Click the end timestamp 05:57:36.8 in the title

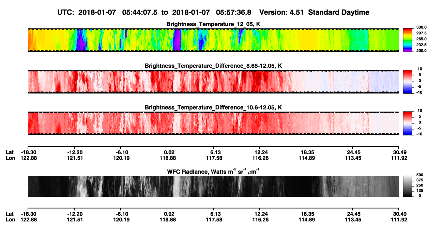234,12
